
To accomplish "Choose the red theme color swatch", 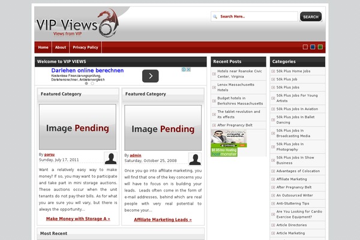I will tap(305, 47).
